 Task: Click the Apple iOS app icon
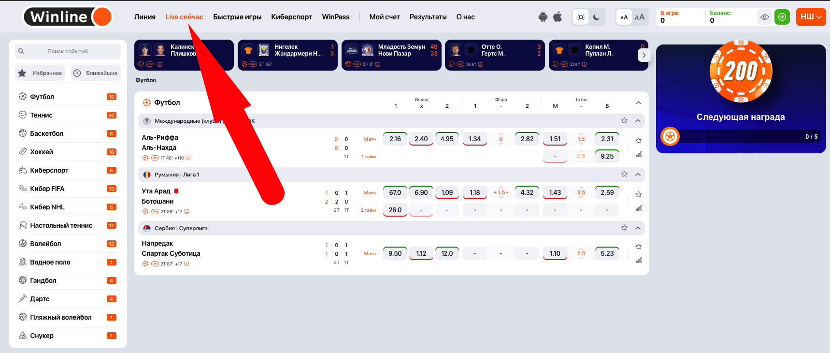(x=558, y=17)
